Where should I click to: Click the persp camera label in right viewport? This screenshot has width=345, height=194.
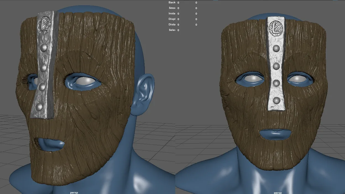(x=278, y=193)
